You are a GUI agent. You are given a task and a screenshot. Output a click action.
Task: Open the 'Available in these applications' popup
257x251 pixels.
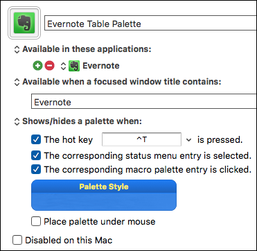click(x=17, y=49)
